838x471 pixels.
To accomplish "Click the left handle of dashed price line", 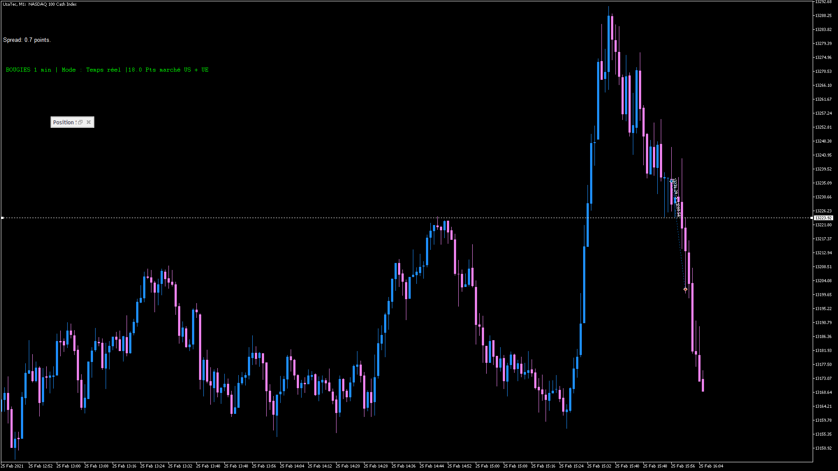I will pyautogui.click(x=3, y=218).
